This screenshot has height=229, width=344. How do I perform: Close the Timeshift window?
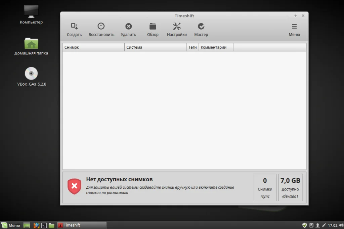click(303, 15)
